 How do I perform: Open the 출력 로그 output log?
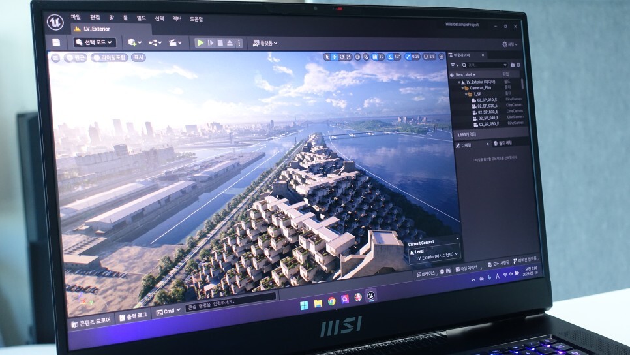click(x=134, y=316)
